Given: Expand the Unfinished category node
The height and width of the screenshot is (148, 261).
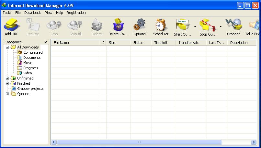Looking at the screenshot, I should click(x=7, y=78).
